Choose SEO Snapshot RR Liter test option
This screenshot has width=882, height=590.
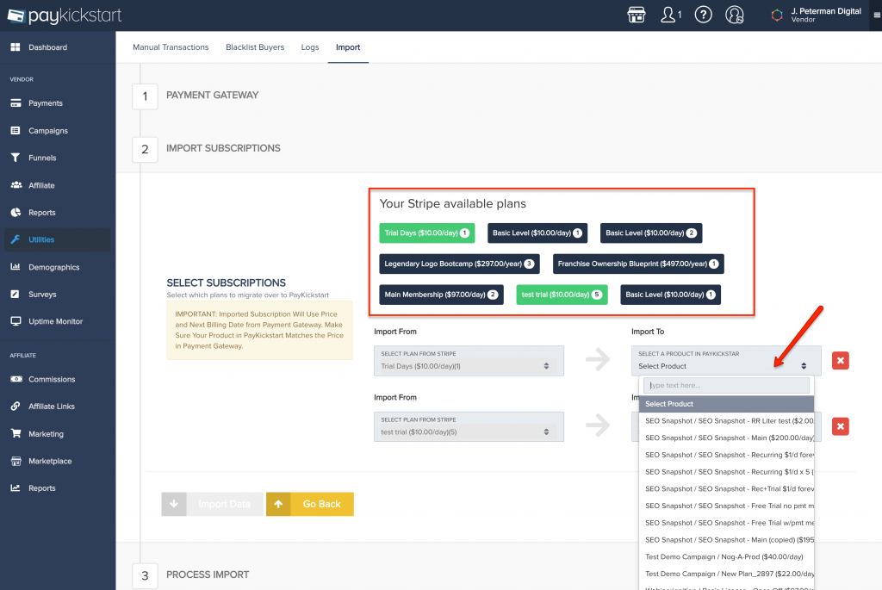[726, 420]
